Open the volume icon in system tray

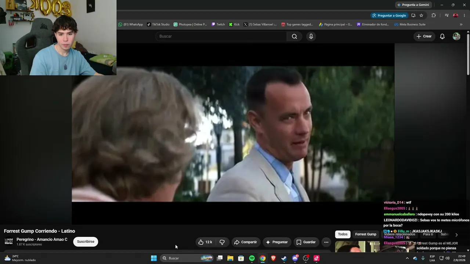coord(447,258)
